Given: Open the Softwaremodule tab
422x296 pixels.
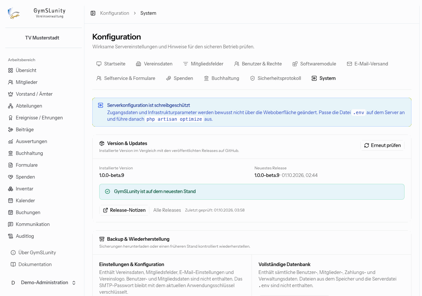Looking at the screenshot, I should pyautogui.click(x=314, y=64).
